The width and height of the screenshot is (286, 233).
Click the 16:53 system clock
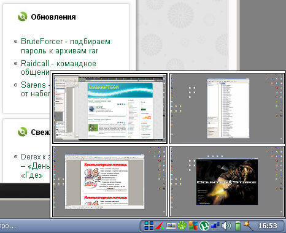pyautogui.click(x=268, y=226)
